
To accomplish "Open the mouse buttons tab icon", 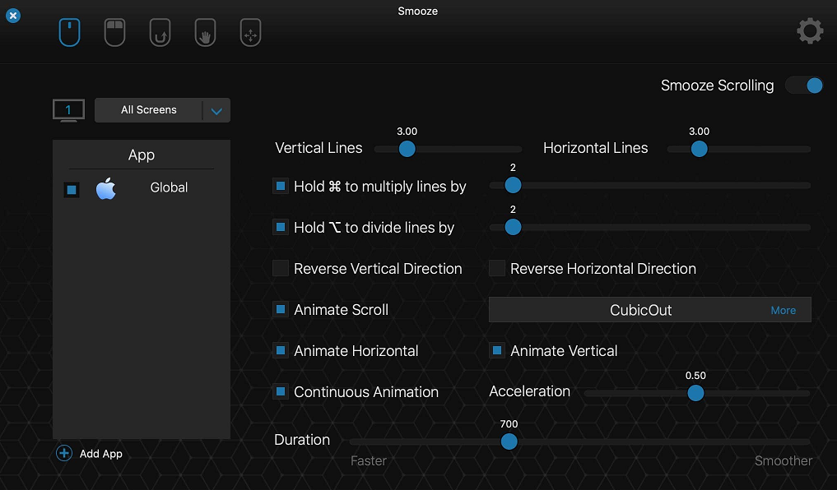I will tap(114, 33).
